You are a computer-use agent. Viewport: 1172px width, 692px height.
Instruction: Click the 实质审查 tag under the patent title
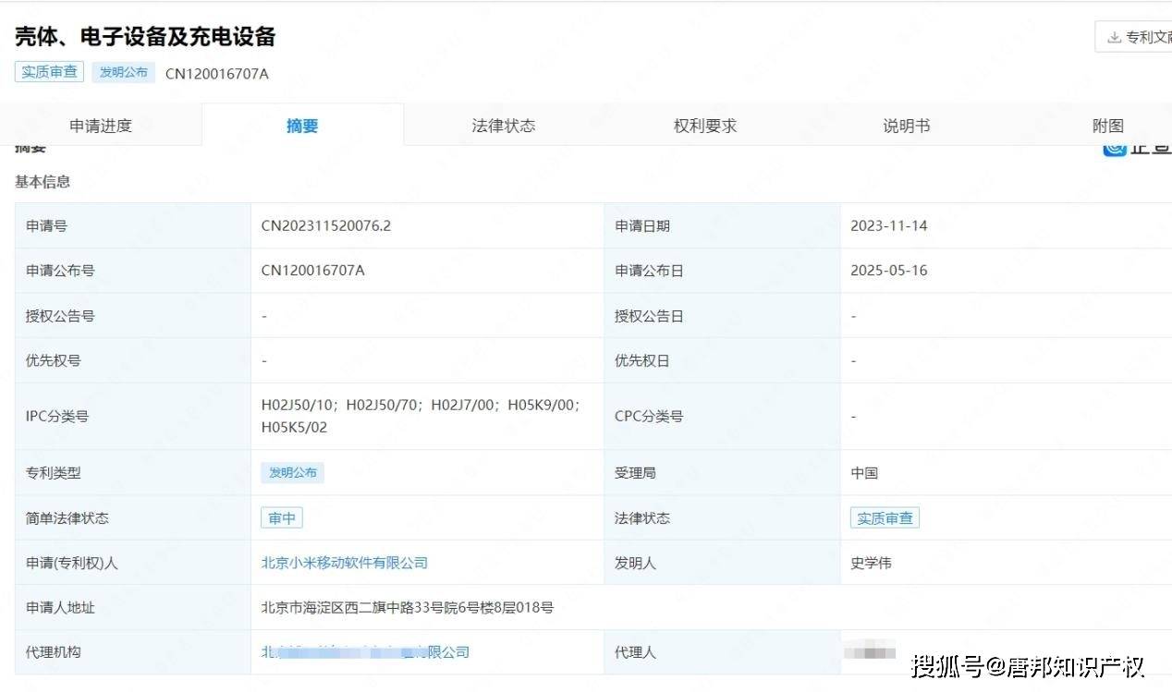pos(49,72)
